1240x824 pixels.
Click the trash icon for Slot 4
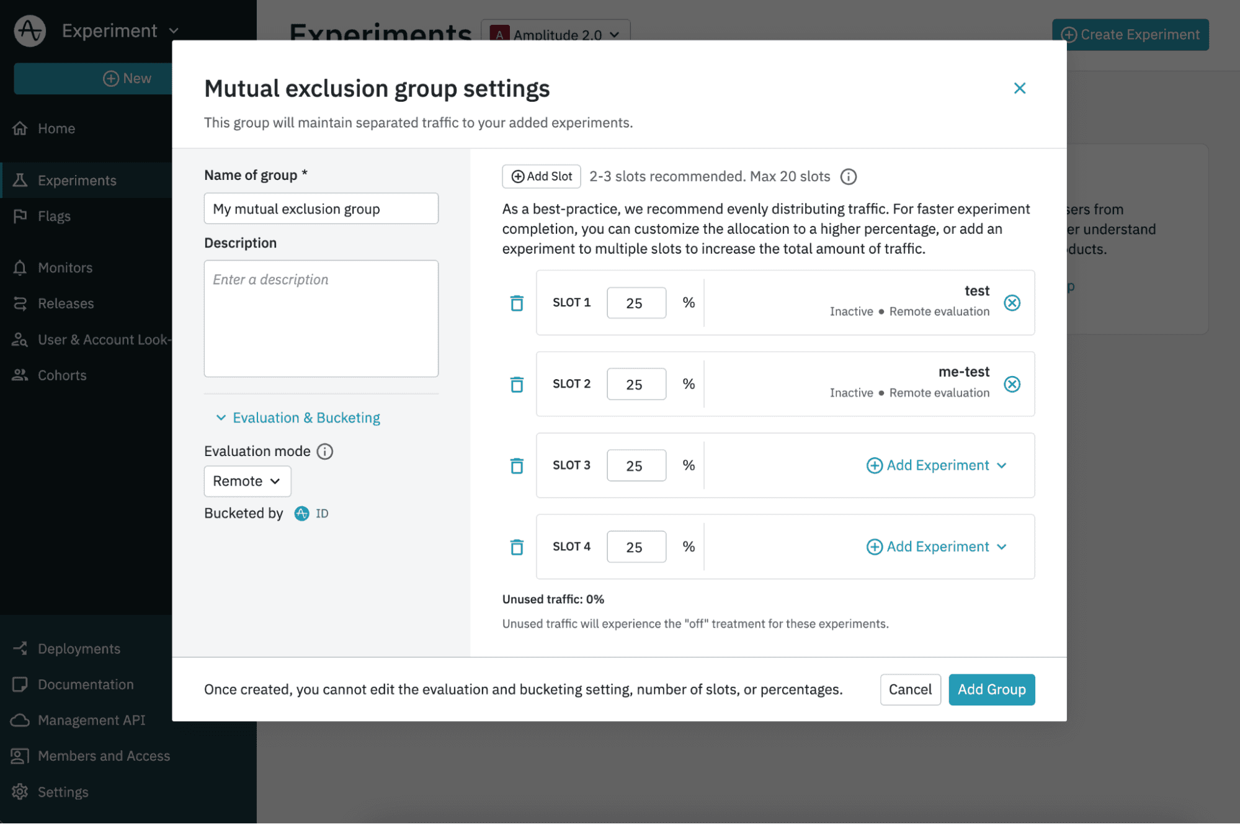tap(517, 547)
